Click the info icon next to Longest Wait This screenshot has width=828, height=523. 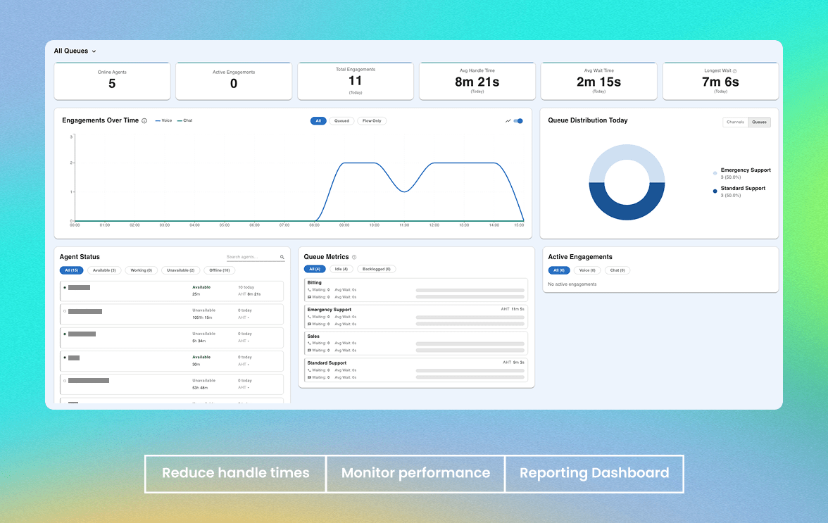(x=735, y=71)
